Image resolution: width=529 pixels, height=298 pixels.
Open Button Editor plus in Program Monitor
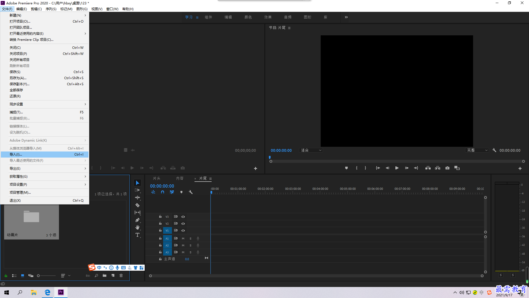point(520,168)
